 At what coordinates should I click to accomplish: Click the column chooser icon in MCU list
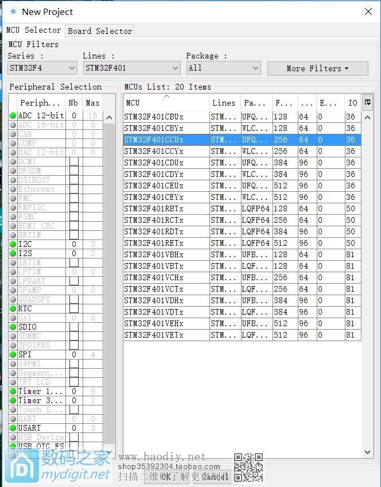pyautogui.click(x=368, y=102)
